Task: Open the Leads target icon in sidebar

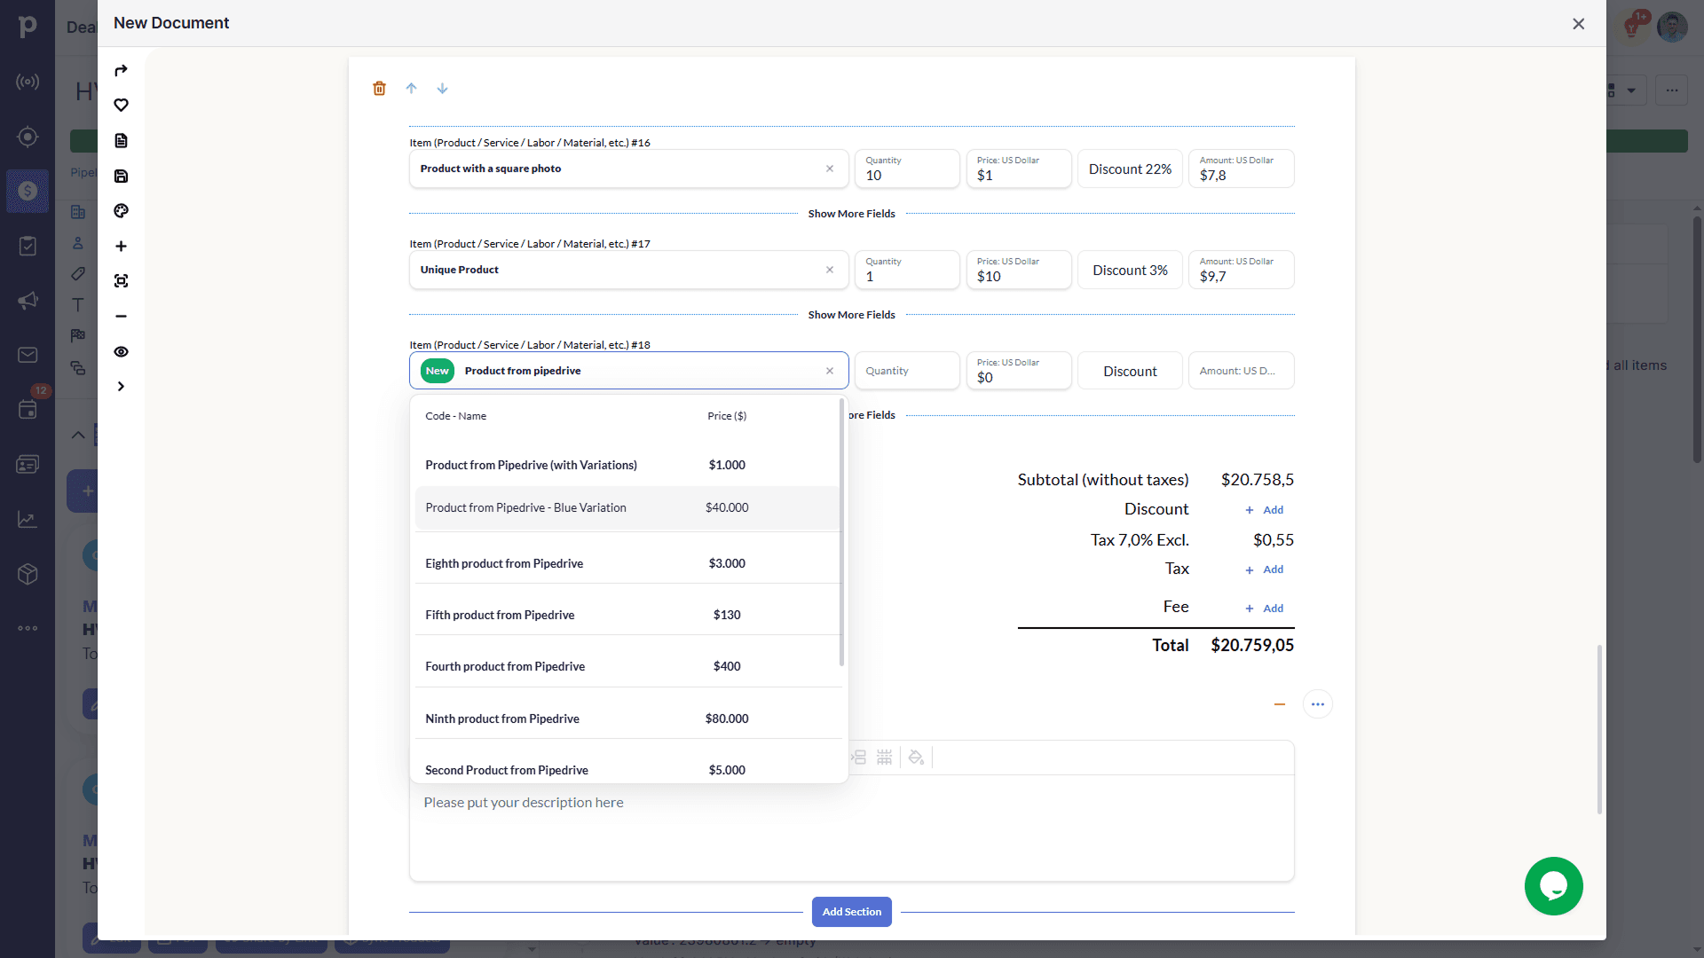Action: click(x=28, y=137)
